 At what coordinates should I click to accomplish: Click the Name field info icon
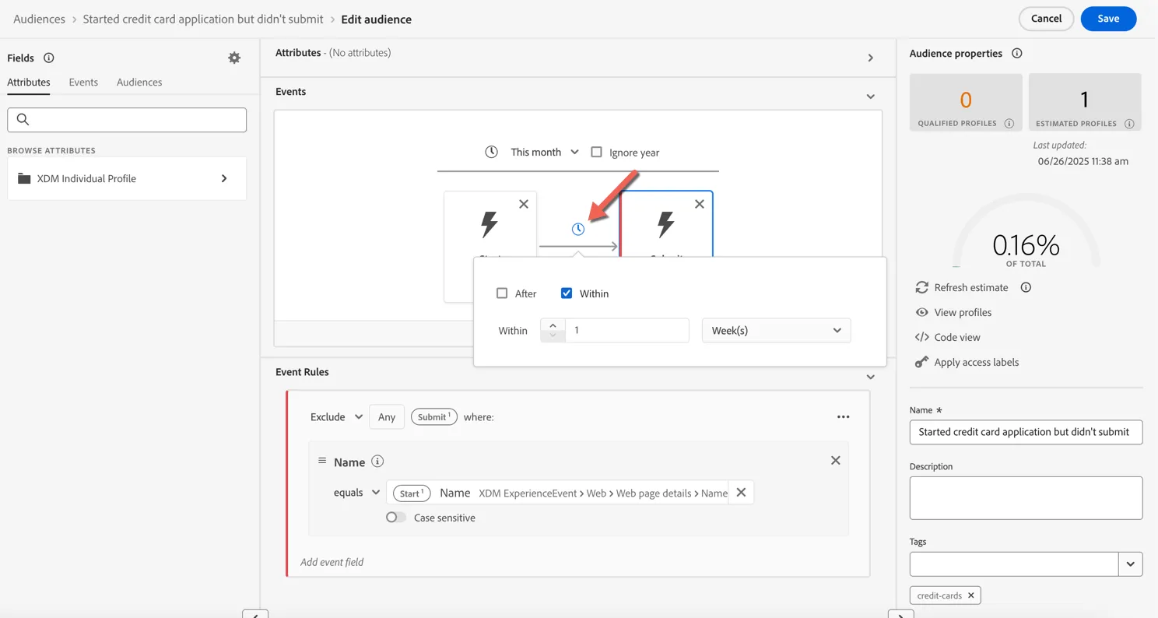pyautogui.click(x=377, y=462)
